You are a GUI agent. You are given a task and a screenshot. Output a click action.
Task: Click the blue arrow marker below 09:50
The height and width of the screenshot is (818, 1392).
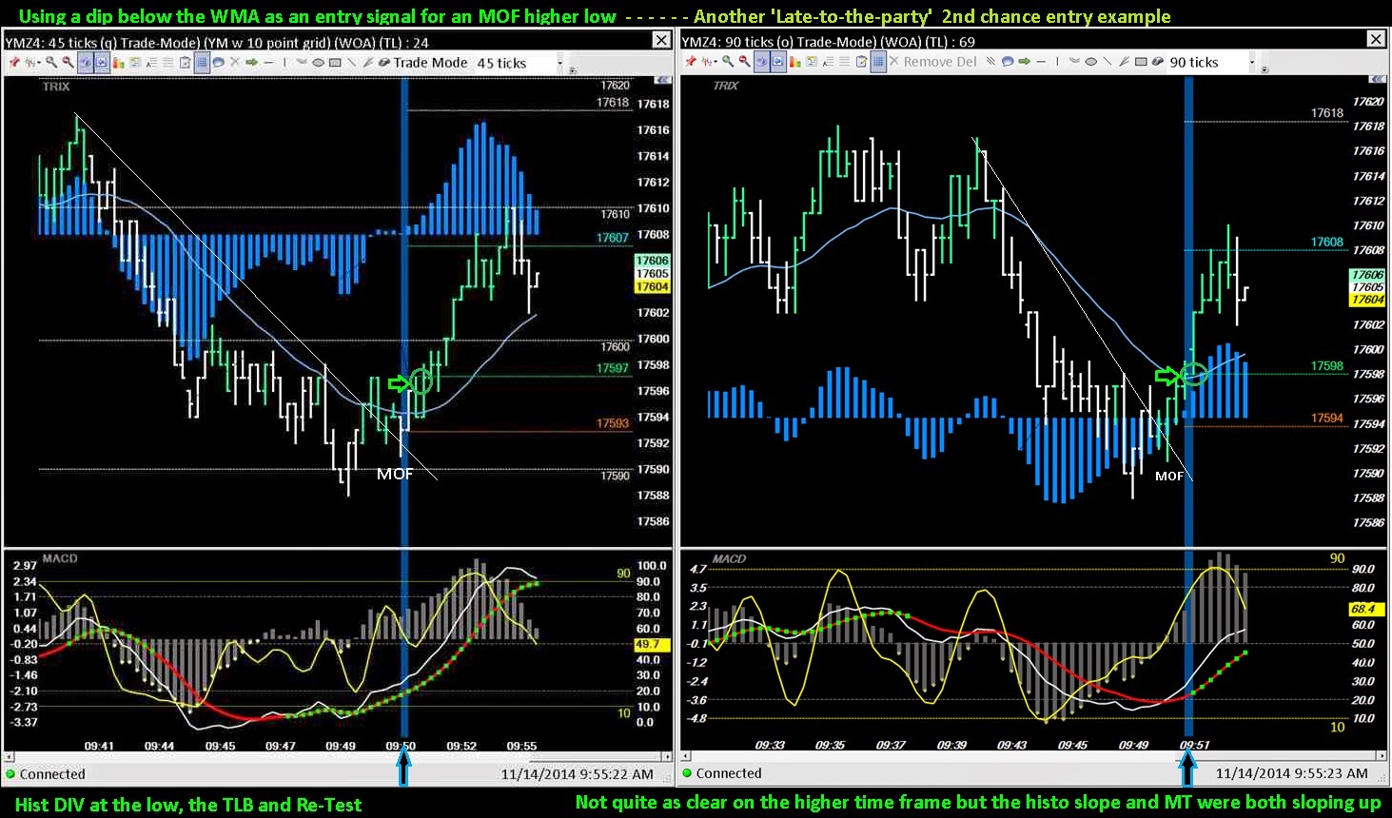tap(403, 766)
